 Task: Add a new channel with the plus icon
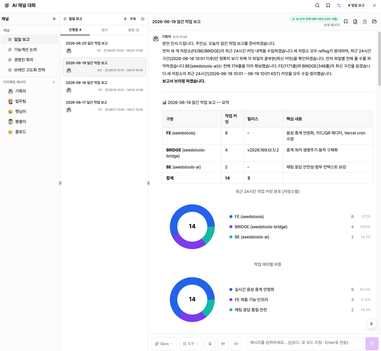point(54,19)
